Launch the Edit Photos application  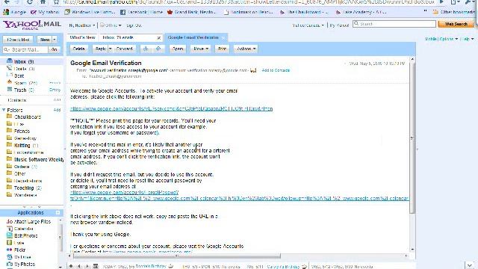pyautogui.click(x=22, y=236)
